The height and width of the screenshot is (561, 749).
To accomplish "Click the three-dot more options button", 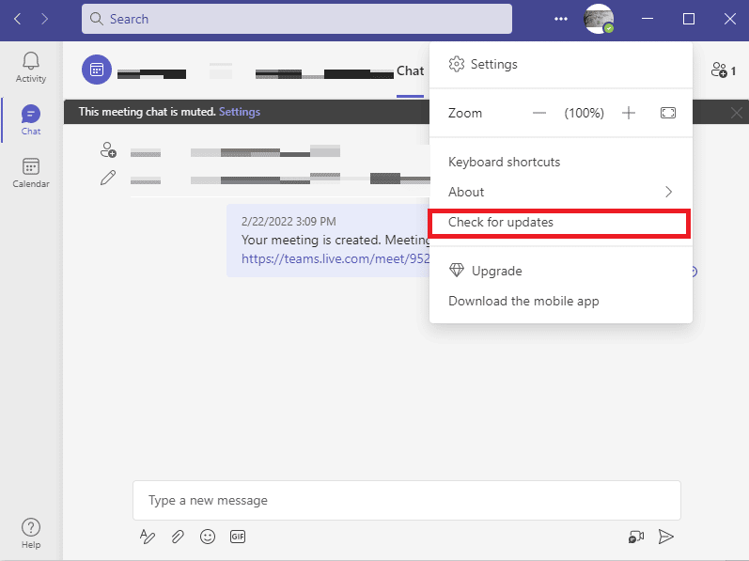I will 561,19.
